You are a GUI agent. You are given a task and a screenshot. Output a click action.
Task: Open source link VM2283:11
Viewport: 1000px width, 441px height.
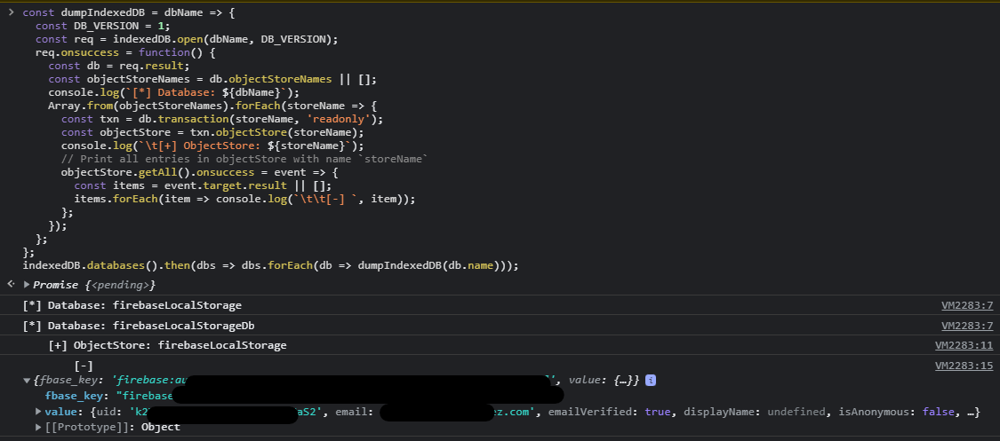(x=964, y=345)
